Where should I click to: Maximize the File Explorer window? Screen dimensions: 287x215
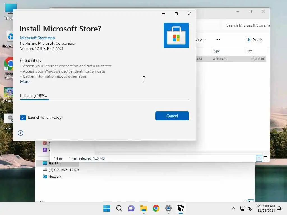coord(250,11)
